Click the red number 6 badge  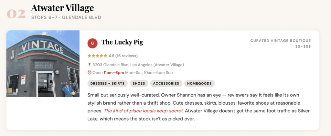(92, 43)
